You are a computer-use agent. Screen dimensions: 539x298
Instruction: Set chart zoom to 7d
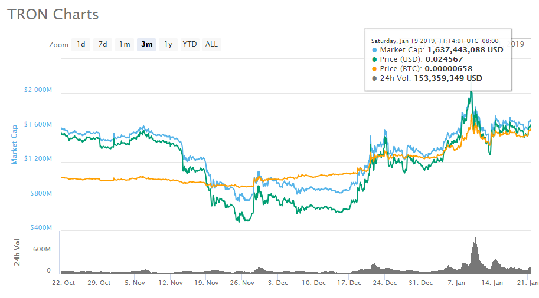[x=103, y=44]
